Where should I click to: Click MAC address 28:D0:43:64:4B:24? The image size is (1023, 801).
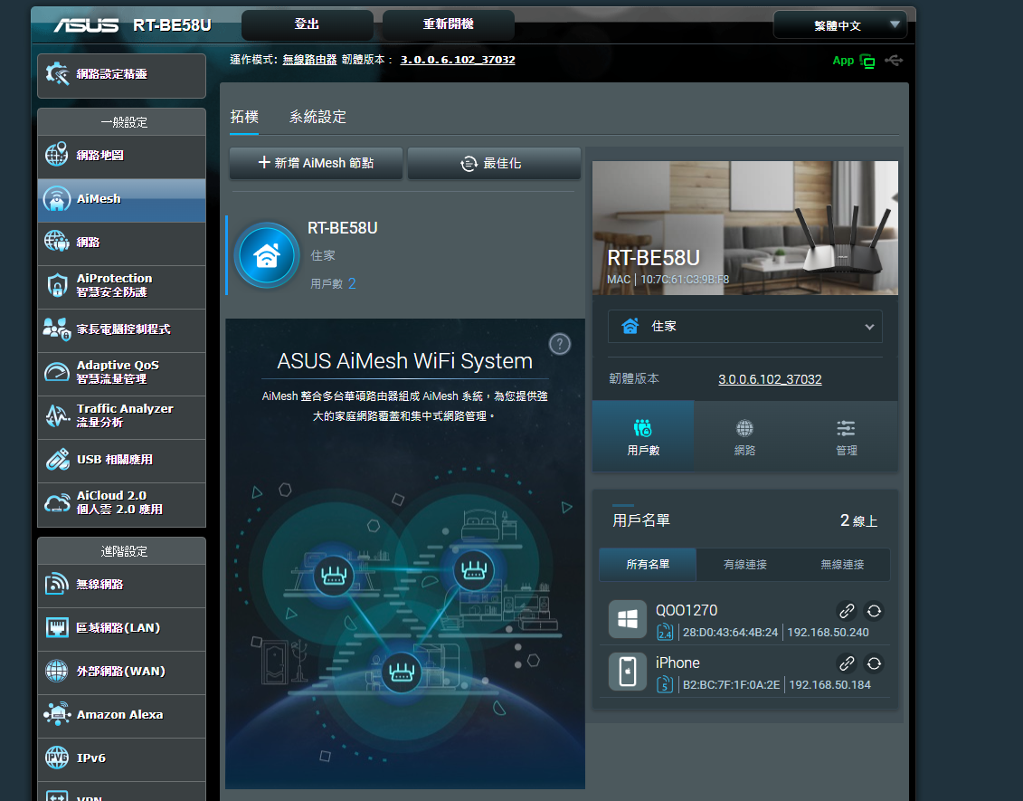730,633
